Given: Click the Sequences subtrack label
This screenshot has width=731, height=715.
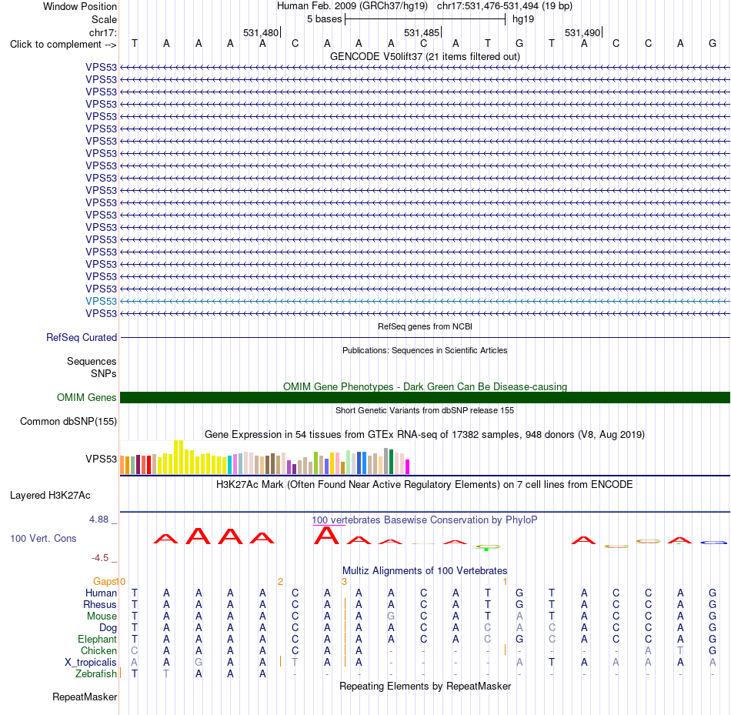Looking at the screenshot, I should (92, 361).
